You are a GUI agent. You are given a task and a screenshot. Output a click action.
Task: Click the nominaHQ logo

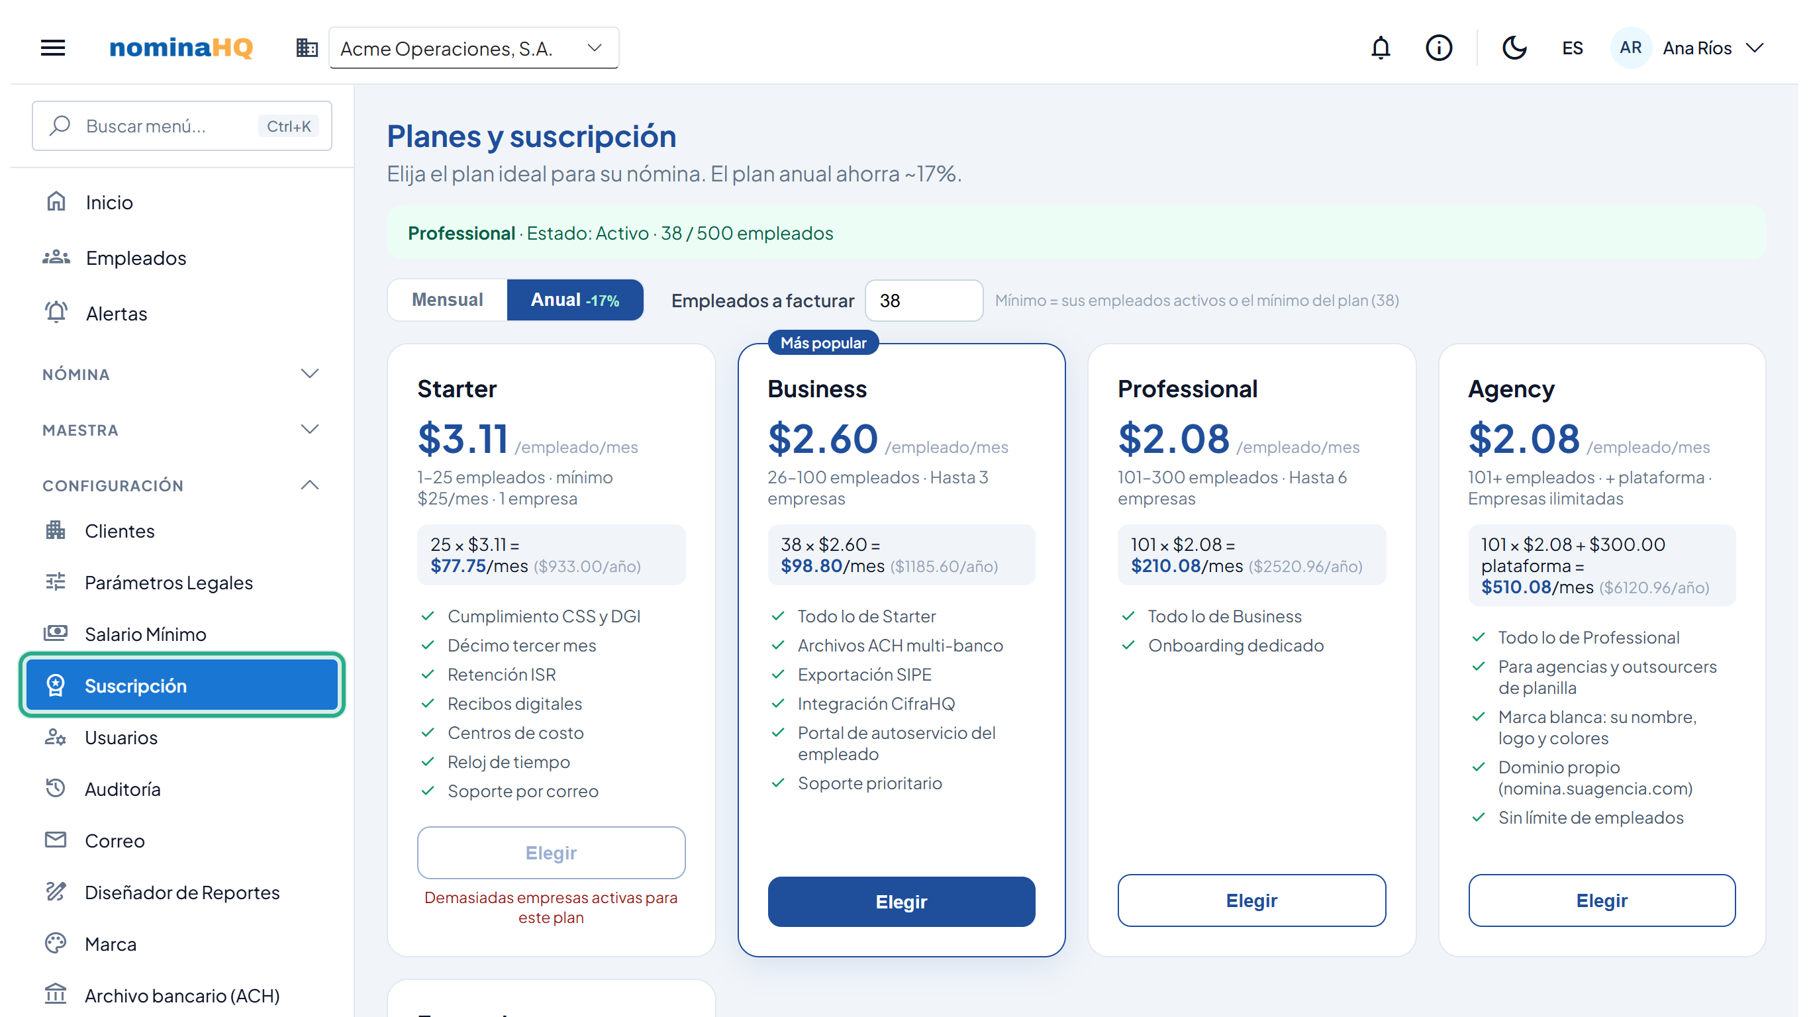tap(181, 47)
